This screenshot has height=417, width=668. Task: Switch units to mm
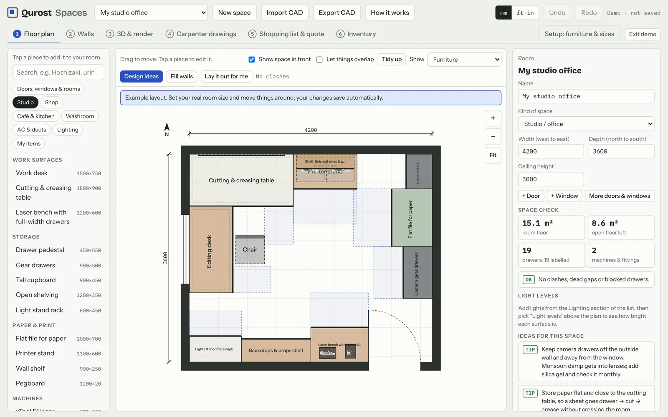[504, 13]
